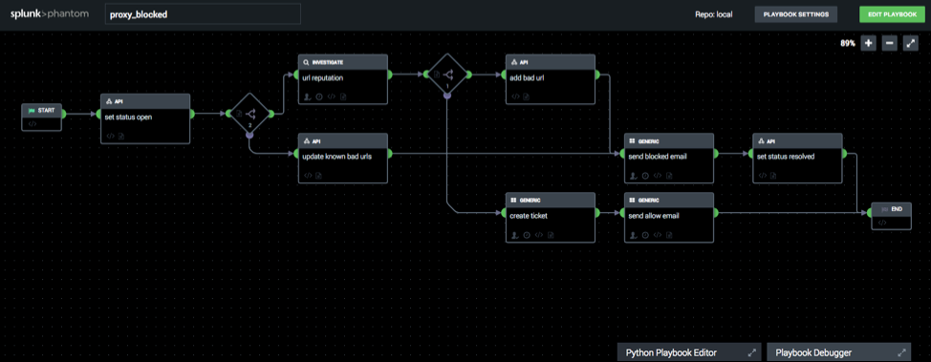Open notes icon on create ticket block
This screenshot has height=362, width=931.
(550, 235)
